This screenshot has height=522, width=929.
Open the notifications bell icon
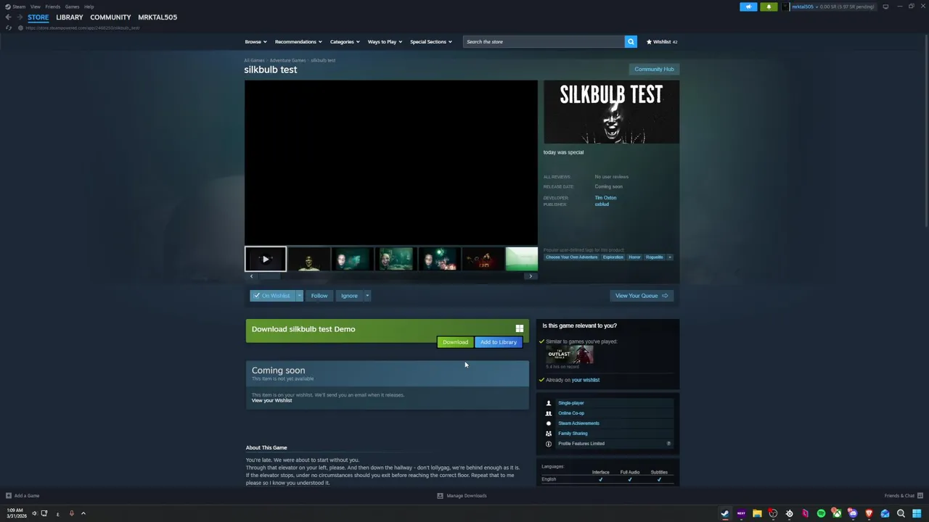point(769,7)
